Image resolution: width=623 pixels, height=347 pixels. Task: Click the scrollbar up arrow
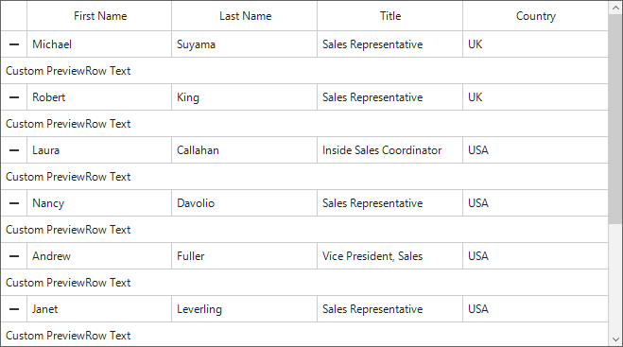tap(615, 8)
